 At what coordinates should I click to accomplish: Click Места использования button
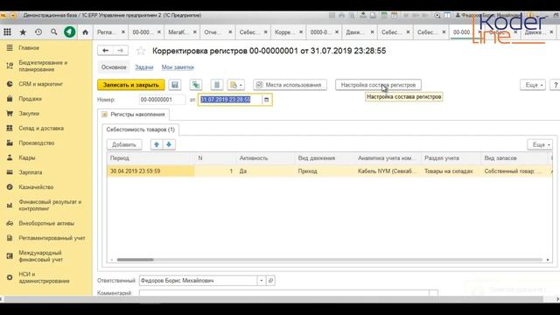pos(290,85)
